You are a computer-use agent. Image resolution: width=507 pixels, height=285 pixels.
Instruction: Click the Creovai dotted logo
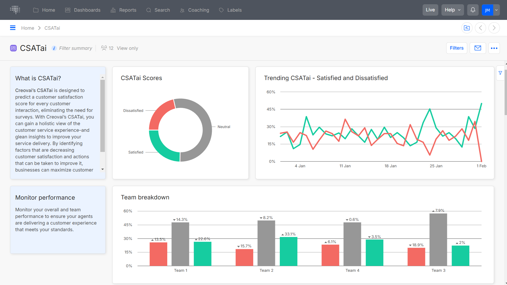tap(15, 10)
